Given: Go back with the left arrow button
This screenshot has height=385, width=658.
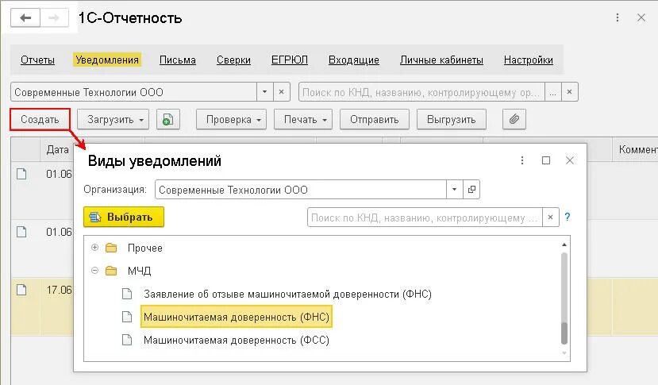Looking at the screenshot, I should point(25,18).
